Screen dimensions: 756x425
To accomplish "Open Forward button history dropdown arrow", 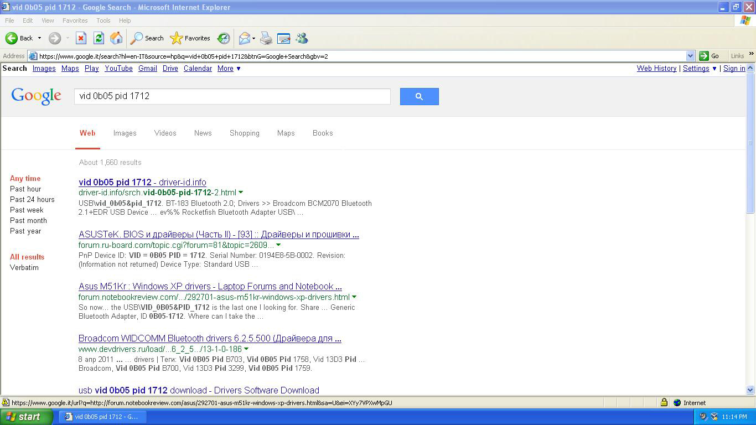I will pyautogui.click(x=68, y=38).
